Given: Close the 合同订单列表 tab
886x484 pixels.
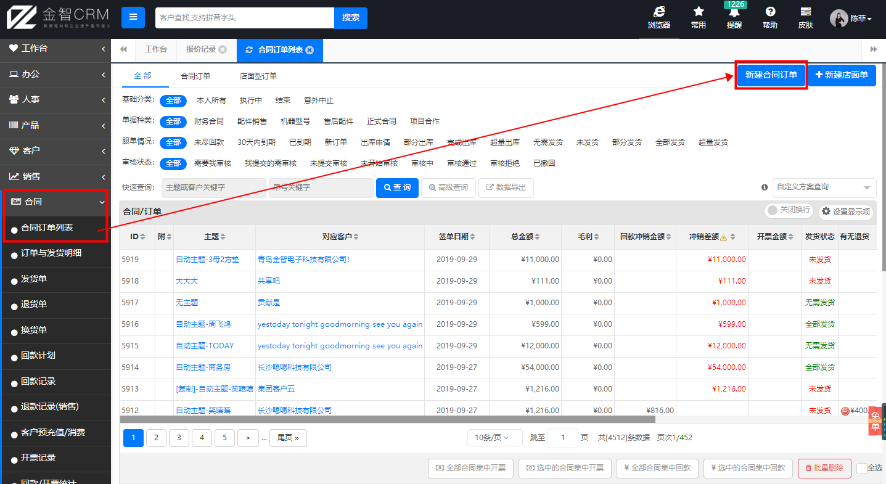Looking at the screenshot, I should point(310,50).
